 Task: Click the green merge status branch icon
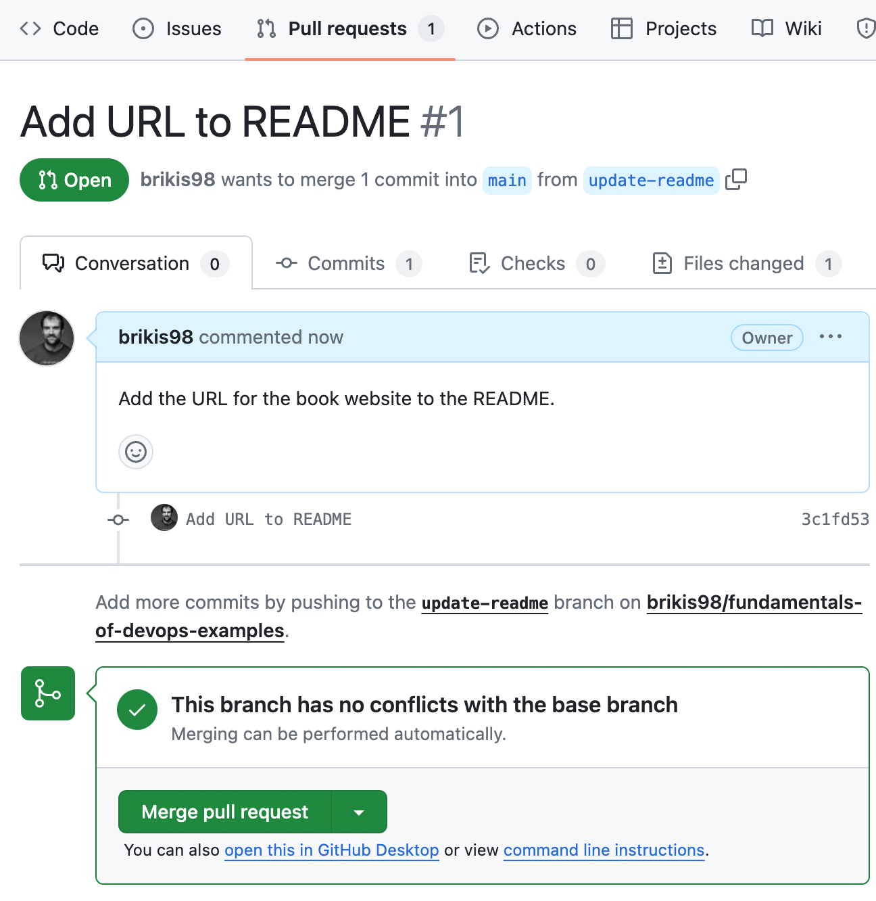click(48, 693)
